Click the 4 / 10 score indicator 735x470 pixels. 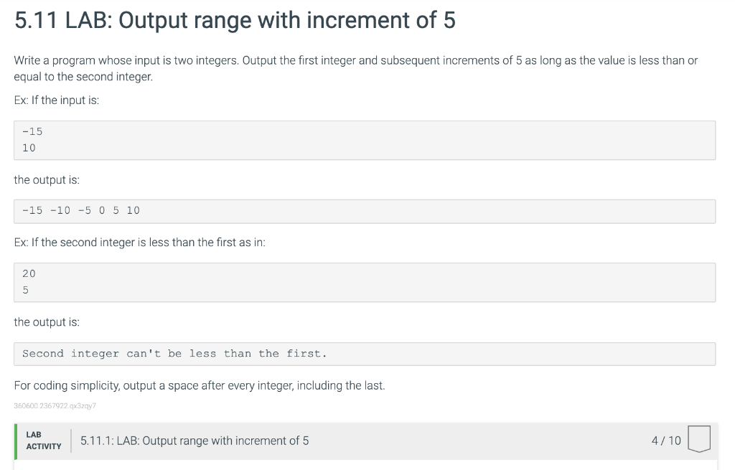point(665,441)
